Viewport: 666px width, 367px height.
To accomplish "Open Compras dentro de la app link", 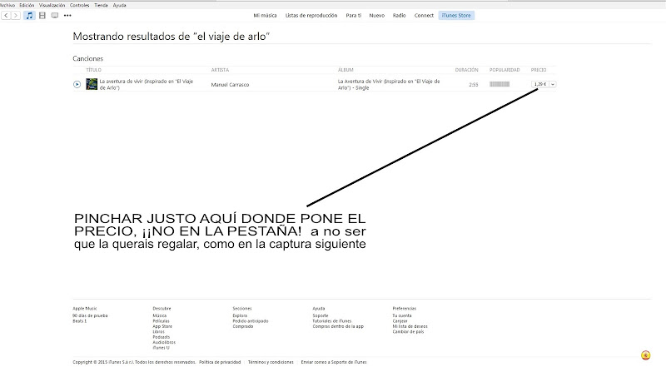I will point(338,327).
